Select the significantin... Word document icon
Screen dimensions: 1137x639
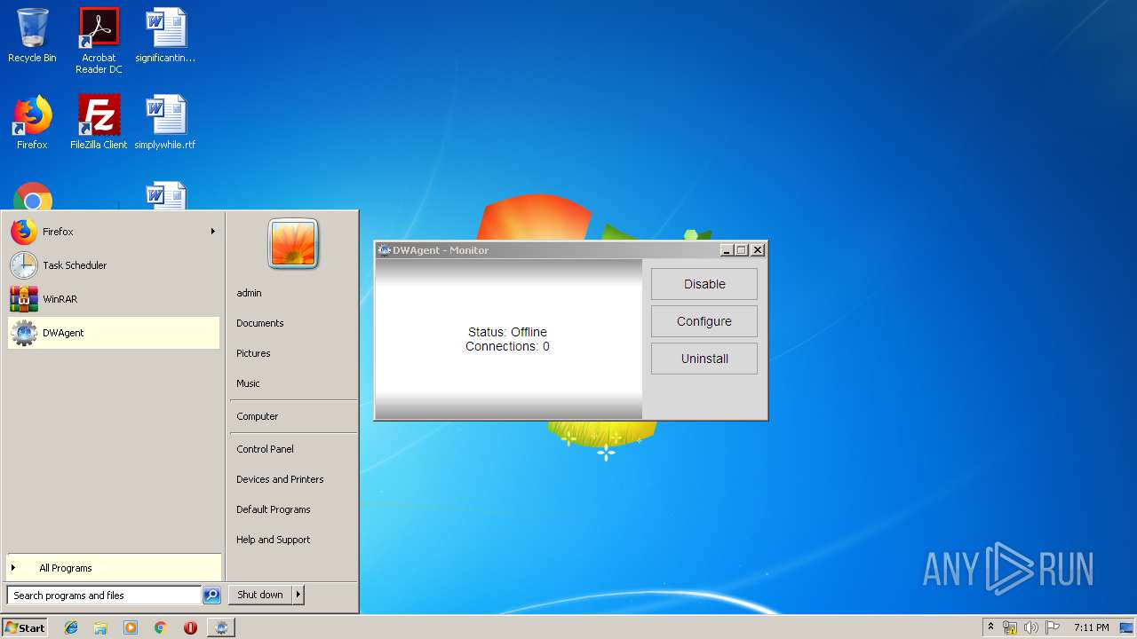[x=165, y=35]
